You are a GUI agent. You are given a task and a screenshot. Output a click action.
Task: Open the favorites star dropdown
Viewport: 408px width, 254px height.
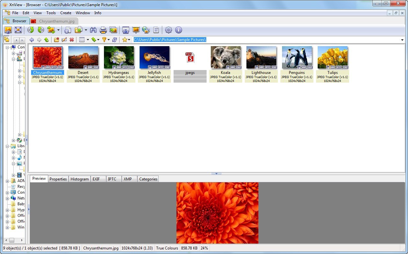pyautogui.click(x=129, y=39)
